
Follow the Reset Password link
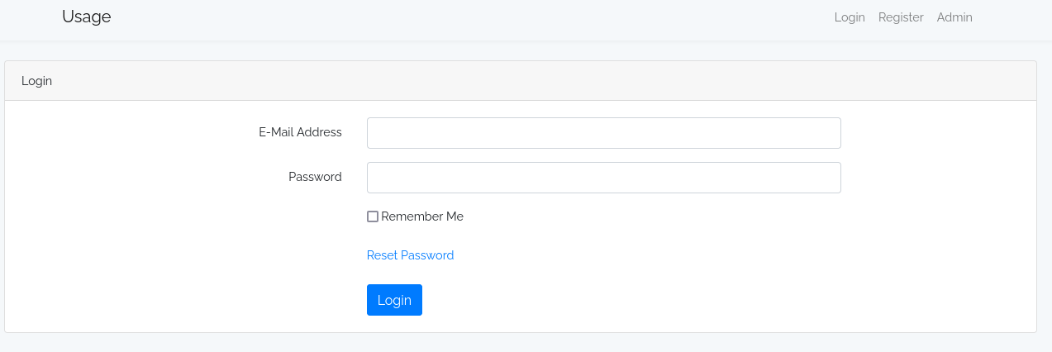(x=410, y=255)
